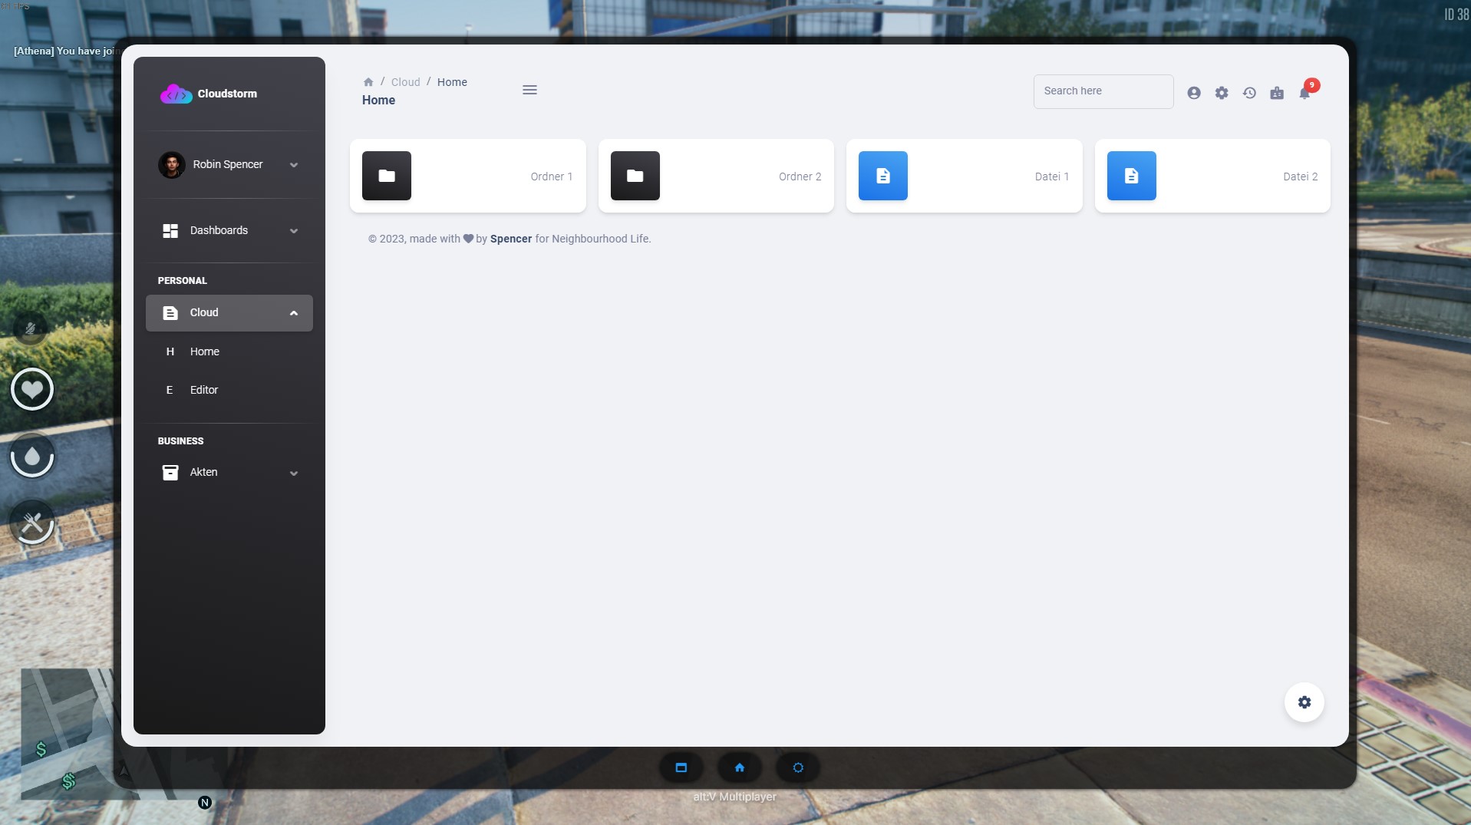Screen dimensions: 1471x825
Task: Open the Ordner 1 folder icon
Action: tap(386, 176)
